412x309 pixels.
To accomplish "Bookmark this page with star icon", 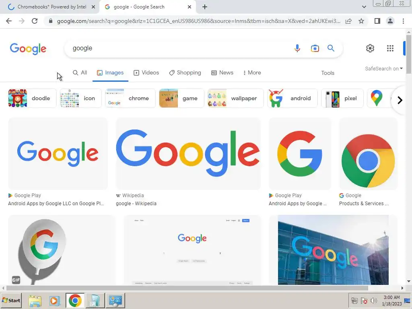I will (361, 21).
